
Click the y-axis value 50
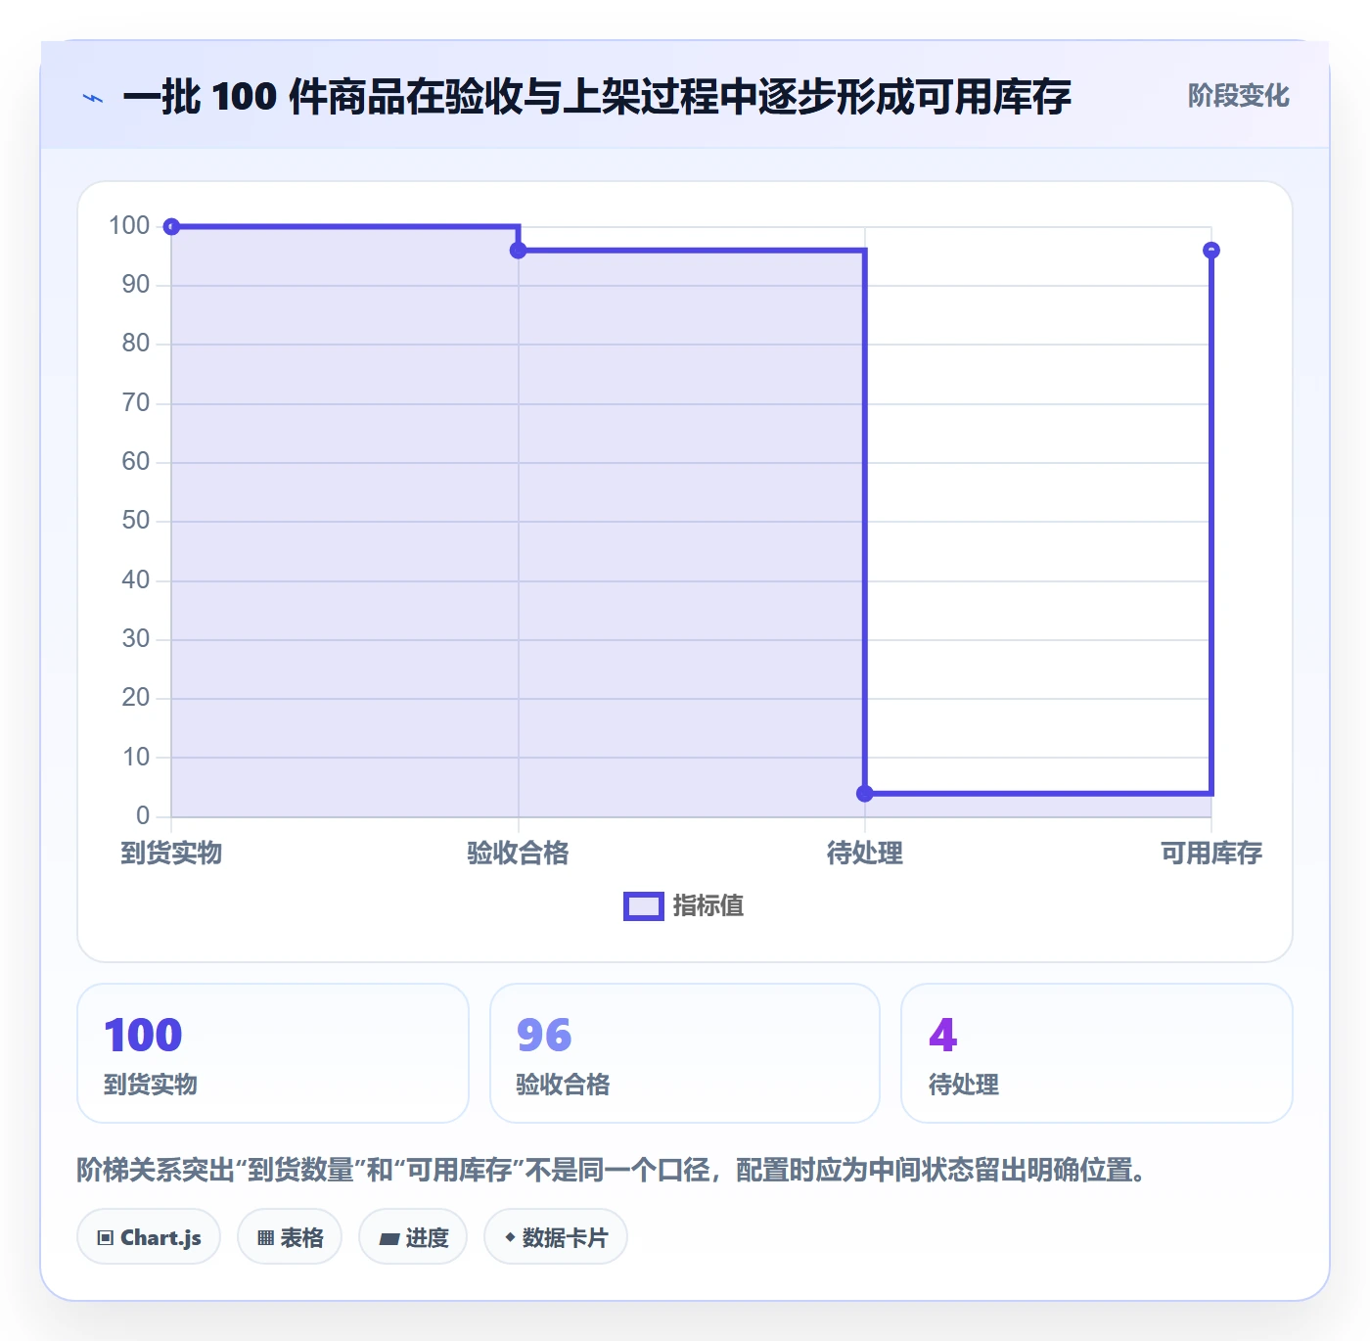136,521
